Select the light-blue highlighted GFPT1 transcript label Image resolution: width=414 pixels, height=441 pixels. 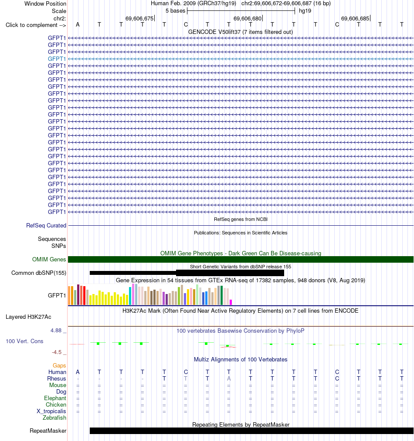click(x=57, y=59)
